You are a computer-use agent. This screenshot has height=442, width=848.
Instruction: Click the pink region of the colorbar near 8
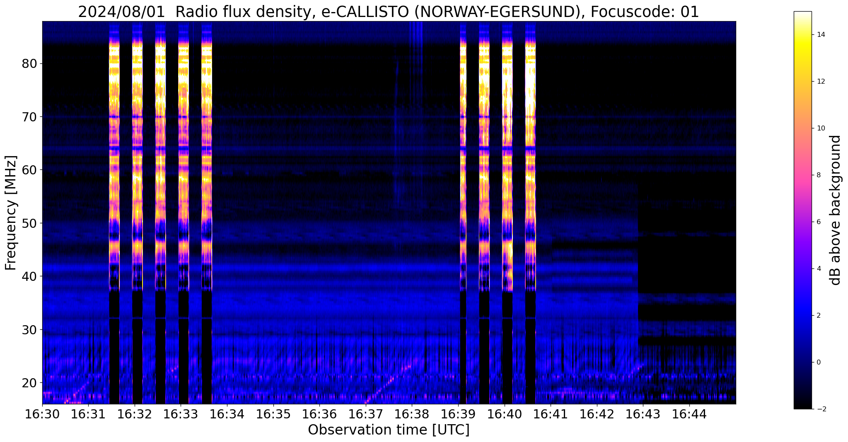[x=802, y=175]
